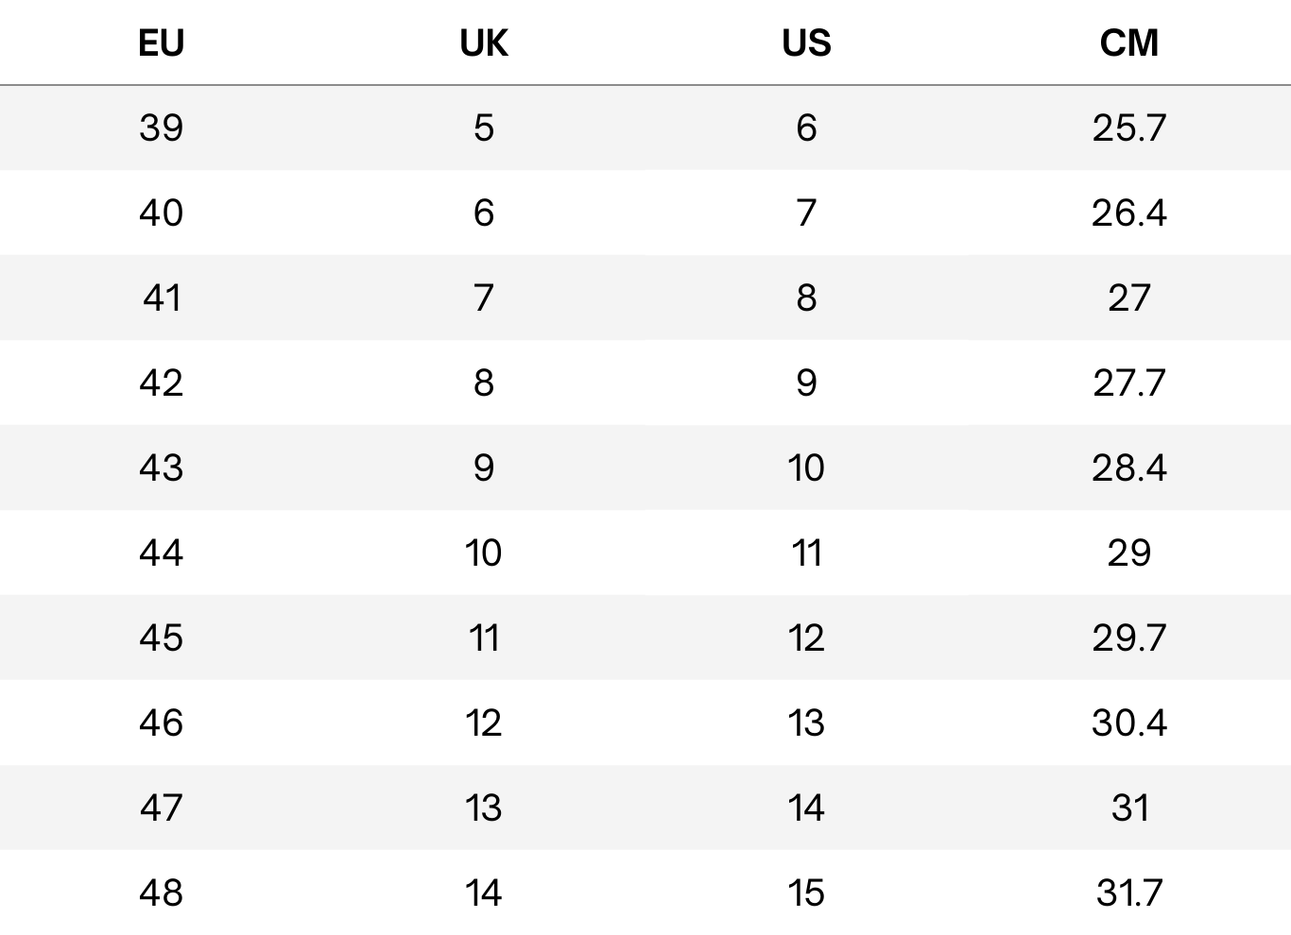The height and width of the screenshot is (935, 1291).
Task: Click the EU size 40 cell
Action: (161, 213)
